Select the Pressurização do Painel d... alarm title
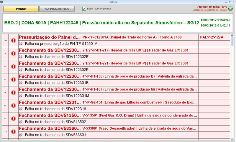 tap(49, 37)
